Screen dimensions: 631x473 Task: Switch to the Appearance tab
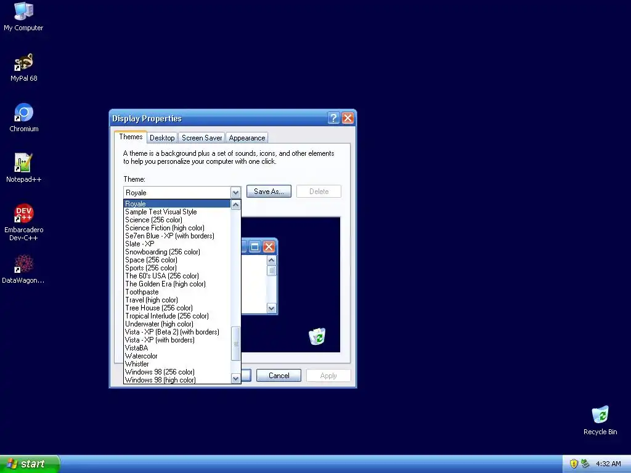point(246,137)
